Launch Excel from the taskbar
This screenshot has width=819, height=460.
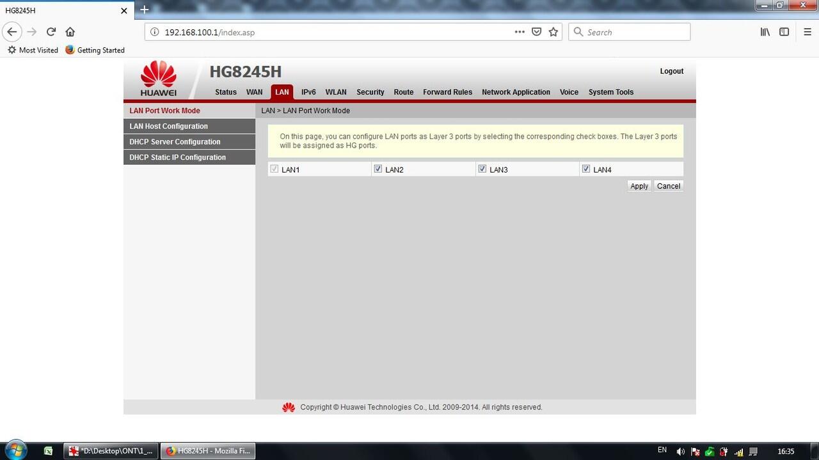coord(48,451)
